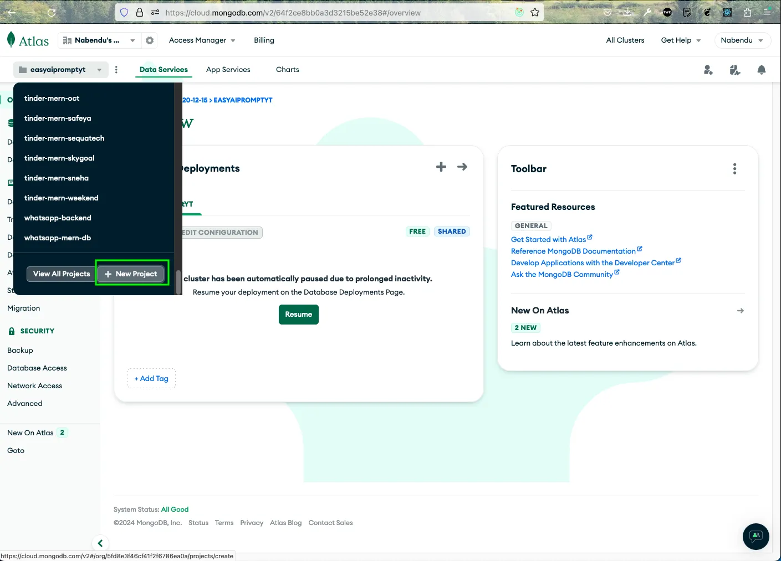Click Edit Configuration button
Screen dimensions: 781x561
222,233
